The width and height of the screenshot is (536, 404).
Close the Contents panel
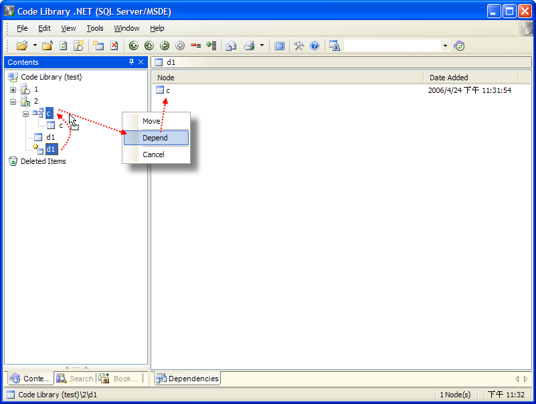(x=141, y=62)
